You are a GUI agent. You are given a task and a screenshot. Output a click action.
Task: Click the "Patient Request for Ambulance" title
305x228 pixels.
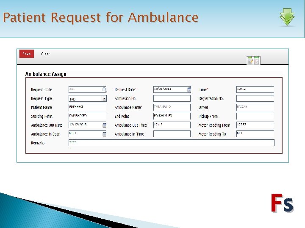pyautogui.click(x=100, y=17)
